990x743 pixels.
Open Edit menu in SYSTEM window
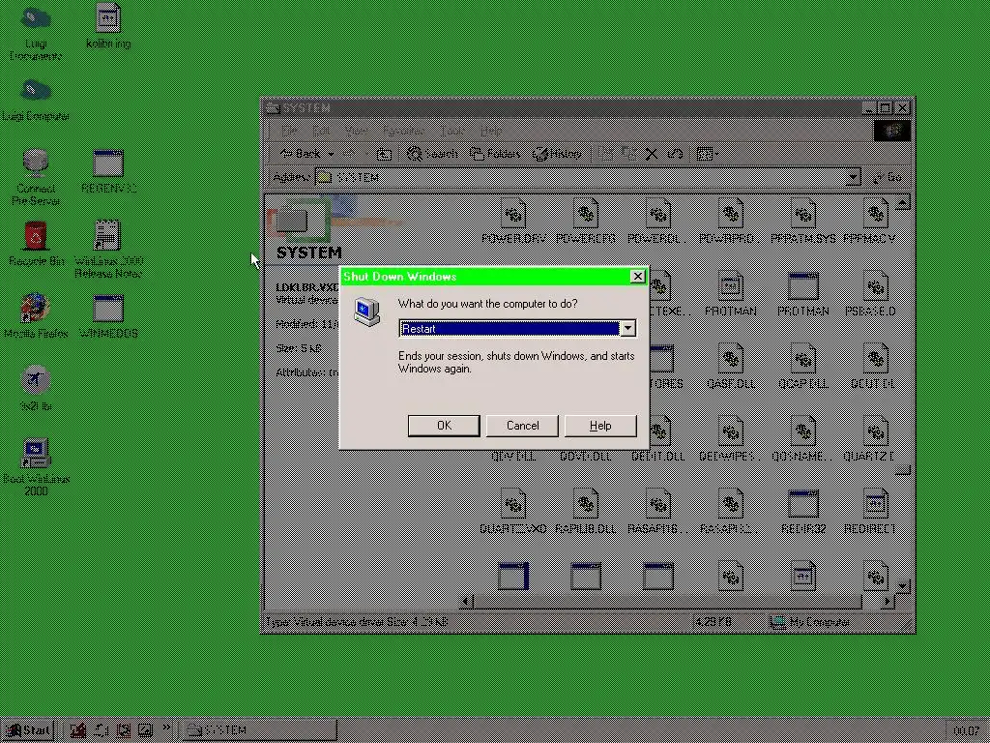[321, 131]
